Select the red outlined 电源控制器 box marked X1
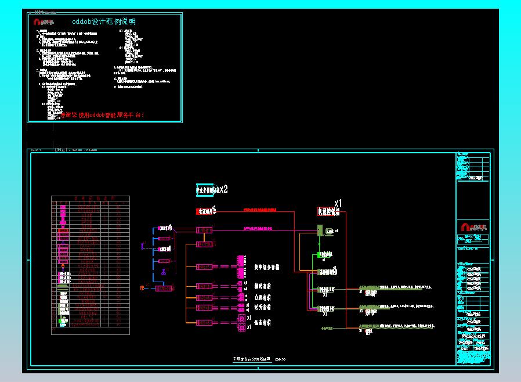This screenshot has height=382, width=521. (328, 211)
